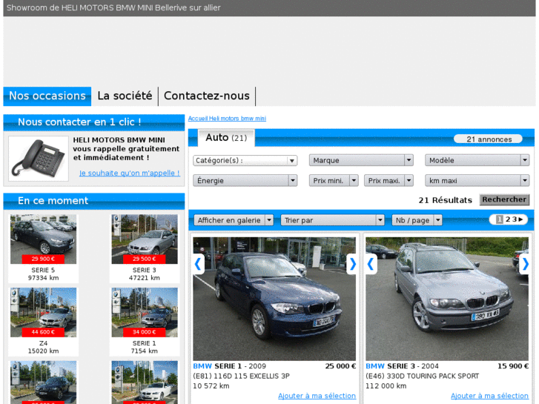Viewport: 539px width, 404px height.
Task: Click the Rechercher button
Action: [x=504, y=199]
